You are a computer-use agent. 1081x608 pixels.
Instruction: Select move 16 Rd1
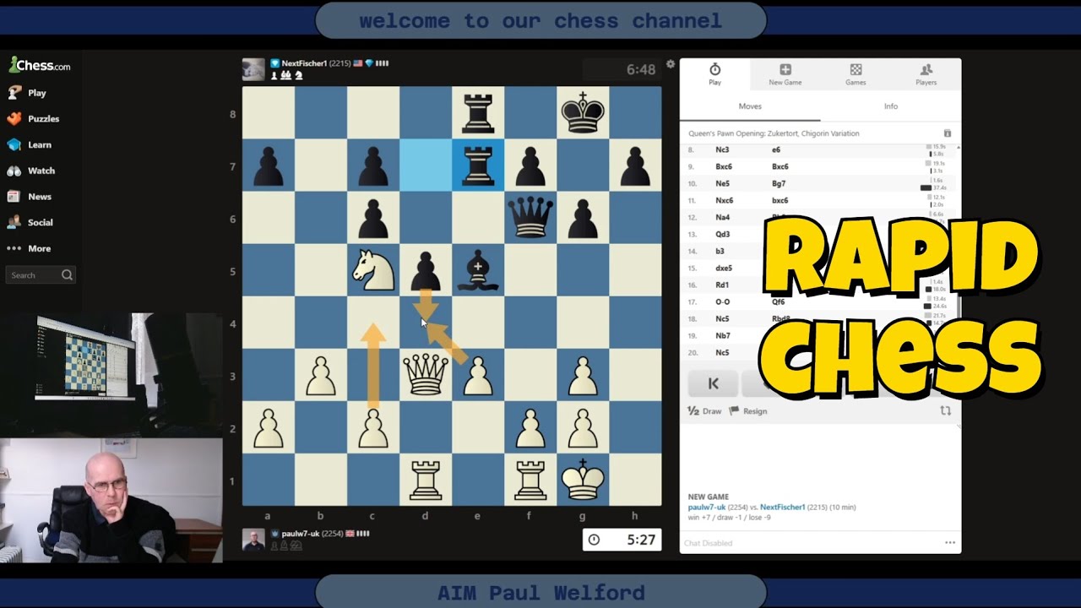coord(722,285)
